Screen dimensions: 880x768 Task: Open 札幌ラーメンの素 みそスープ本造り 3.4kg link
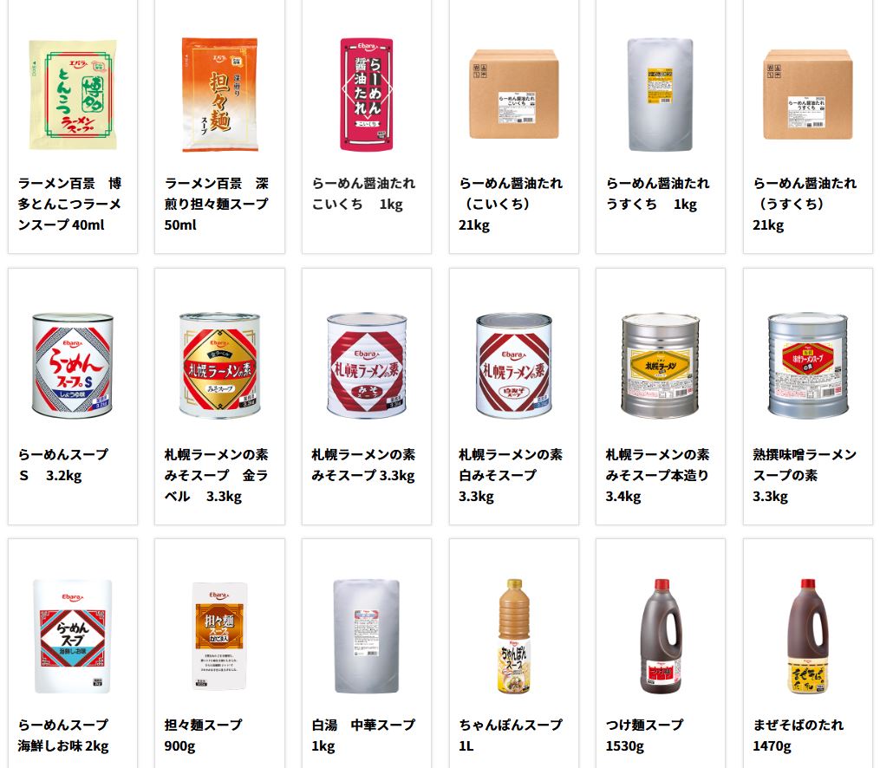pos(657,475)
